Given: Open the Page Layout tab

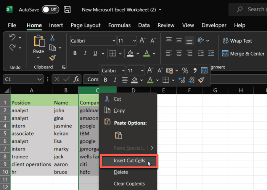Looking at the screenshot, I should click(85, 26).
